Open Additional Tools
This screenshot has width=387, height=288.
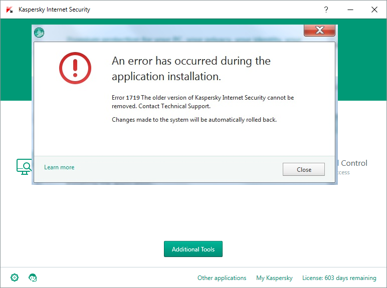click(193, 249)
